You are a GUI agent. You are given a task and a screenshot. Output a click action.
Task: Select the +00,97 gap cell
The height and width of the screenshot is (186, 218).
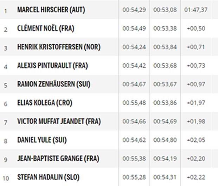(x=196, y=84)
